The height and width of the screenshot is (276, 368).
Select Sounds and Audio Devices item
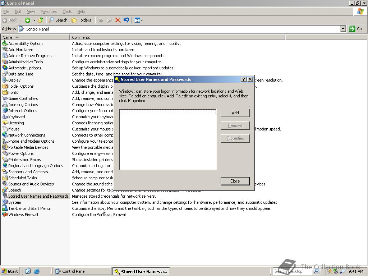28,184
